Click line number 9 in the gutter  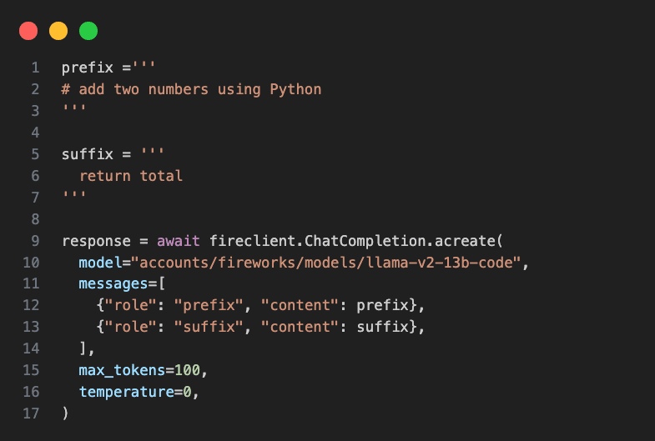pyautogui.click(x=35, y=241)
